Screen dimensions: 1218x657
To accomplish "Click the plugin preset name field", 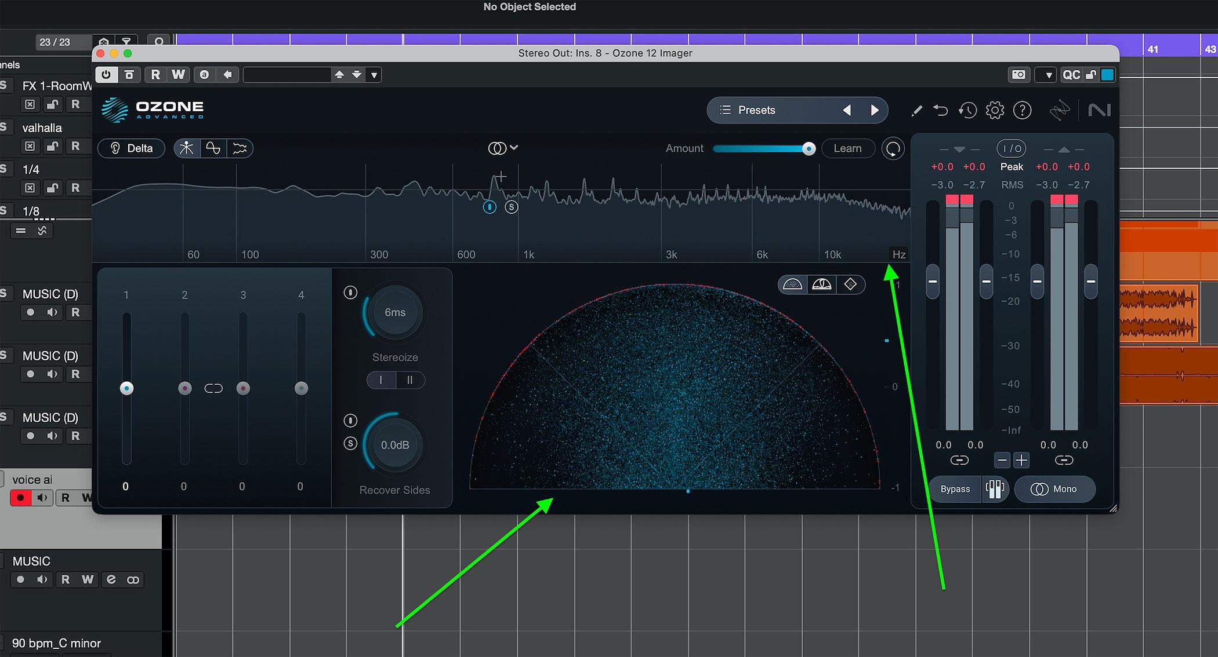I will pos(287,75).
